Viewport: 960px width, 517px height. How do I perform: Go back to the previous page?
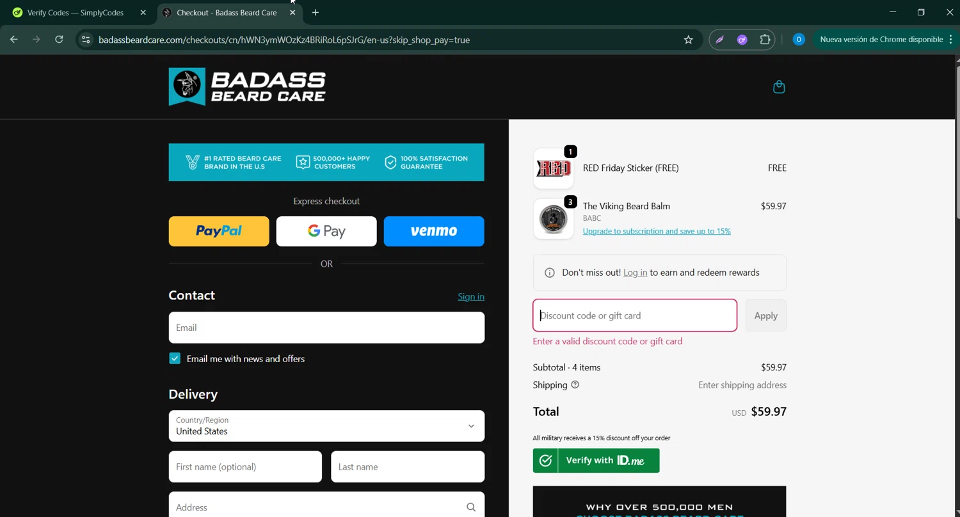coord(14,40)
